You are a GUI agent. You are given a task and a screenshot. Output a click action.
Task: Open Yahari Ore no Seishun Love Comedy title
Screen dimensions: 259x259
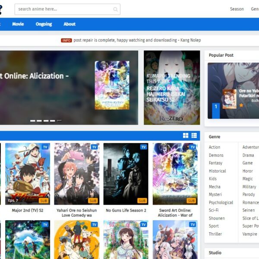77,213
